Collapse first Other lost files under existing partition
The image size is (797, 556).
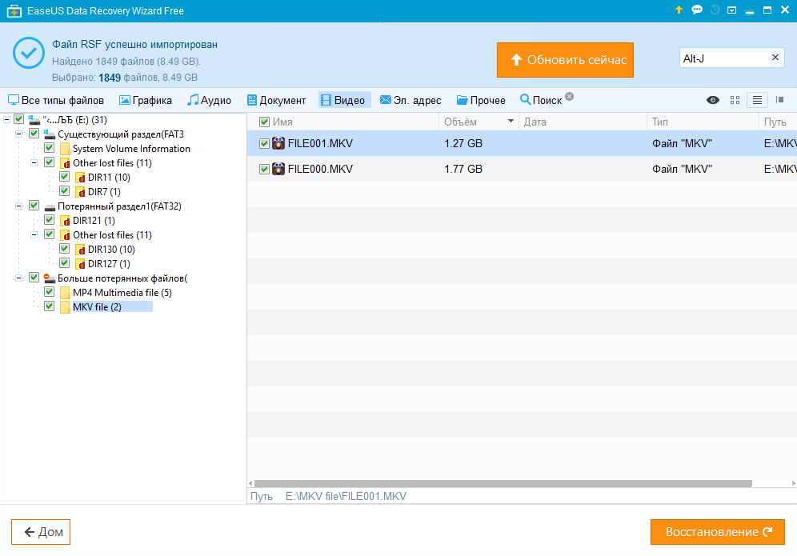pos(34,163)
